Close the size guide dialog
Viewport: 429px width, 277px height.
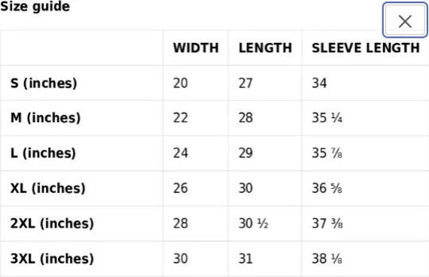point(405,20)
